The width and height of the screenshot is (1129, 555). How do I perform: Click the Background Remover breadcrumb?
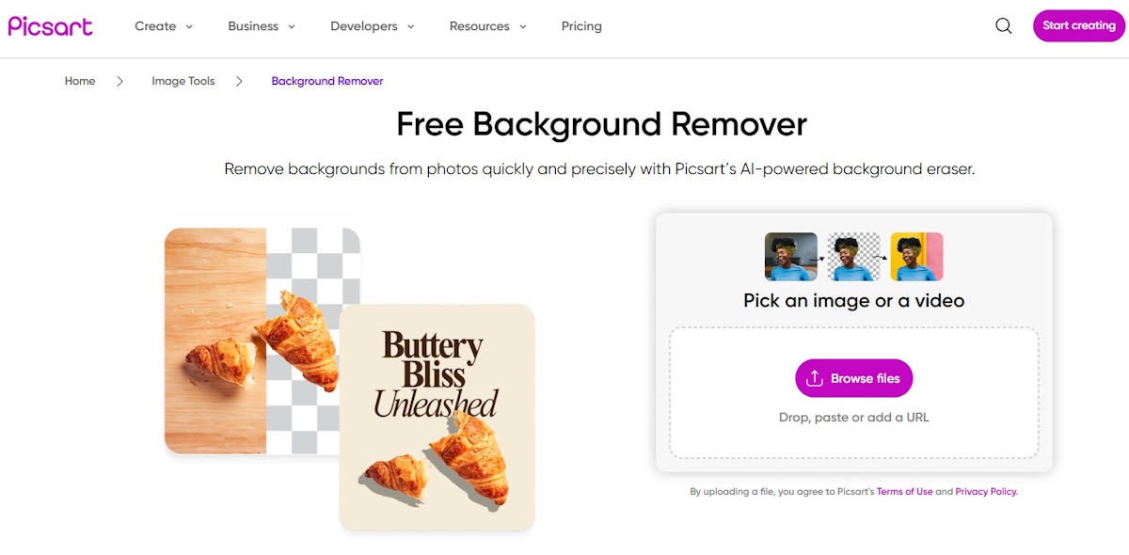[x=327, y=81]
